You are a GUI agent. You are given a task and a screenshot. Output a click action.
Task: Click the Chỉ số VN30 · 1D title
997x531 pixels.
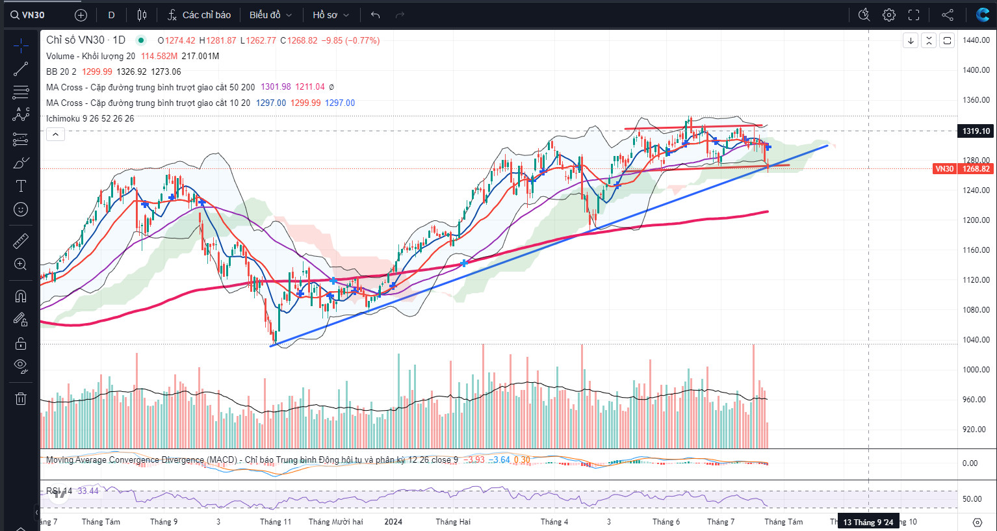tap(86, 40)
